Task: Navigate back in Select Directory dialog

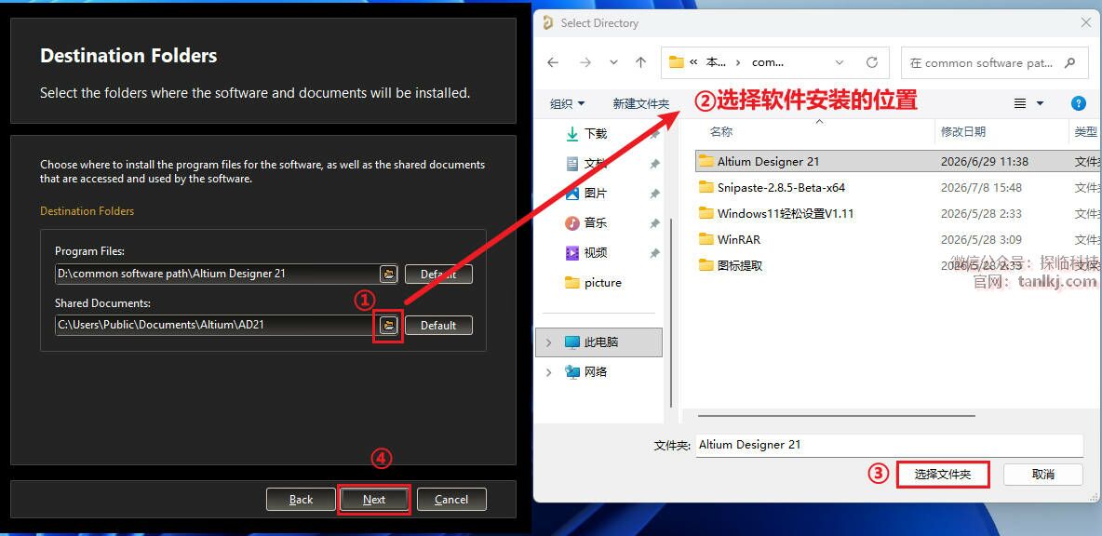Action: [x=553, y=62]
